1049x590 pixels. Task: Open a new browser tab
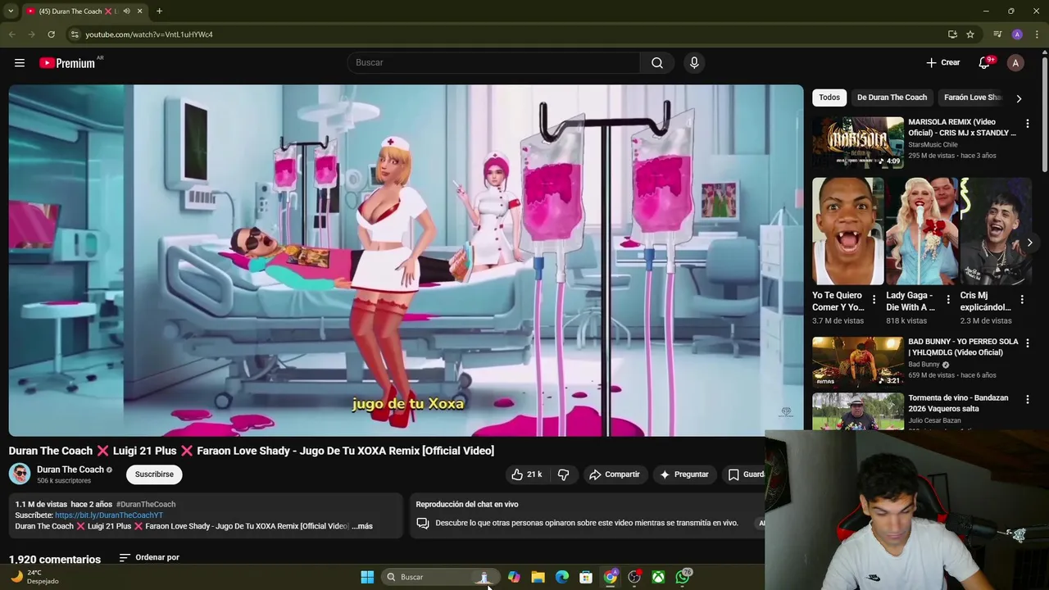click(159, 11)
